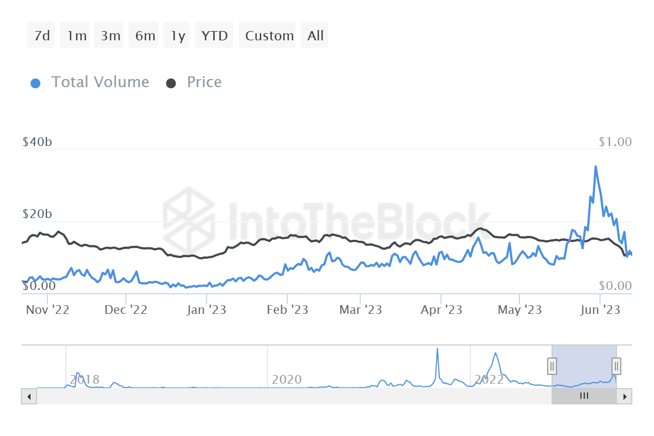Click the left navigator range handle

pos(552,366)
